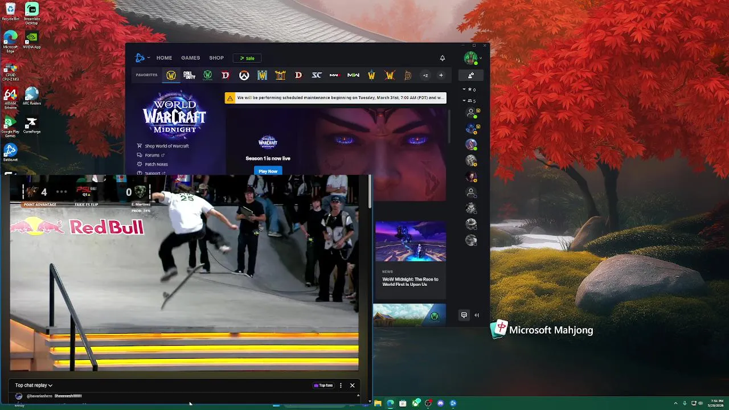
Task: Collapse the favorite friends star group
Action: [x=470, y=89]
